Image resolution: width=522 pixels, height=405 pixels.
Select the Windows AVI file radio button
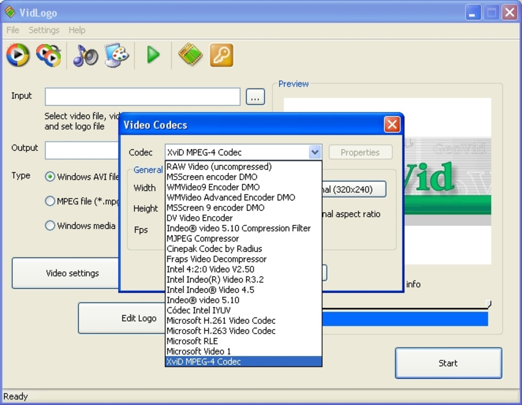pyautogui.click(x=50, y=176)
